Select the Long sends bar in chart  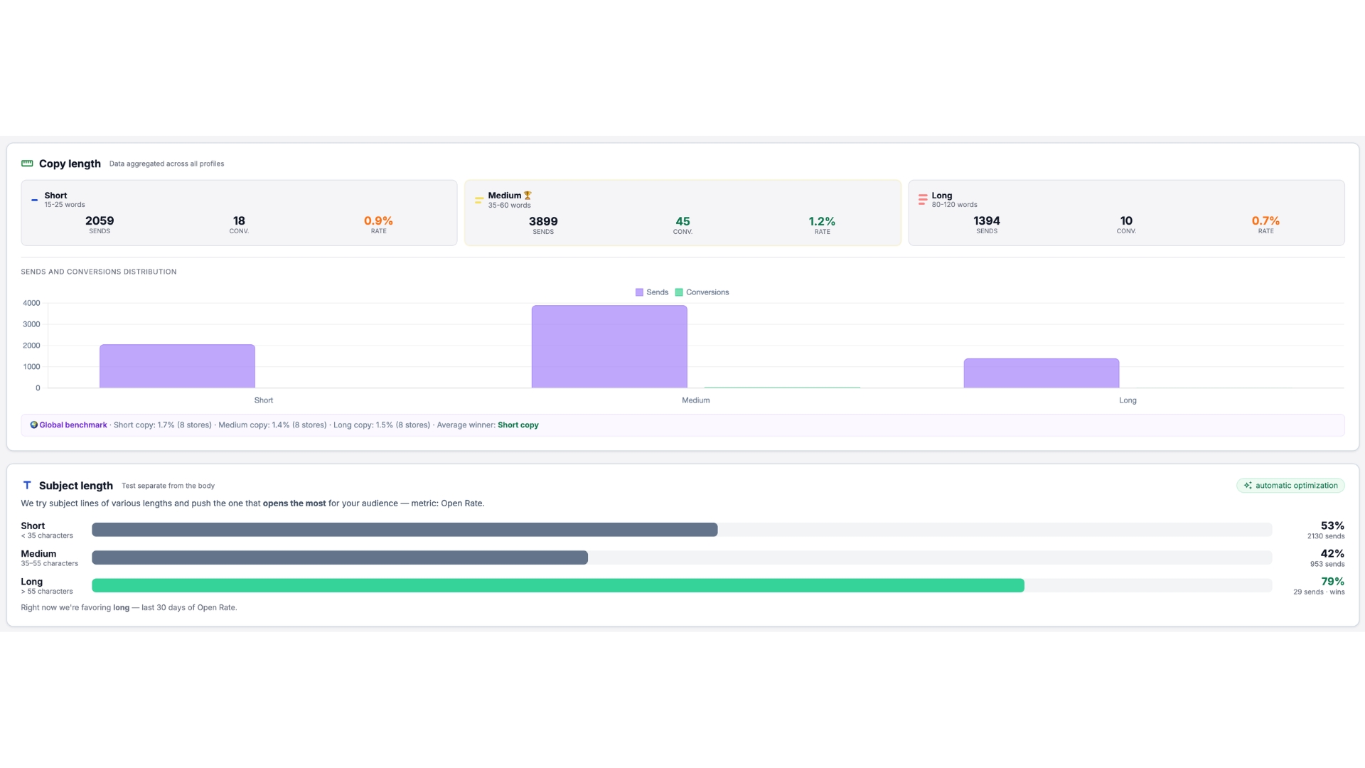pyautogui.click(x=1042, y=373)
